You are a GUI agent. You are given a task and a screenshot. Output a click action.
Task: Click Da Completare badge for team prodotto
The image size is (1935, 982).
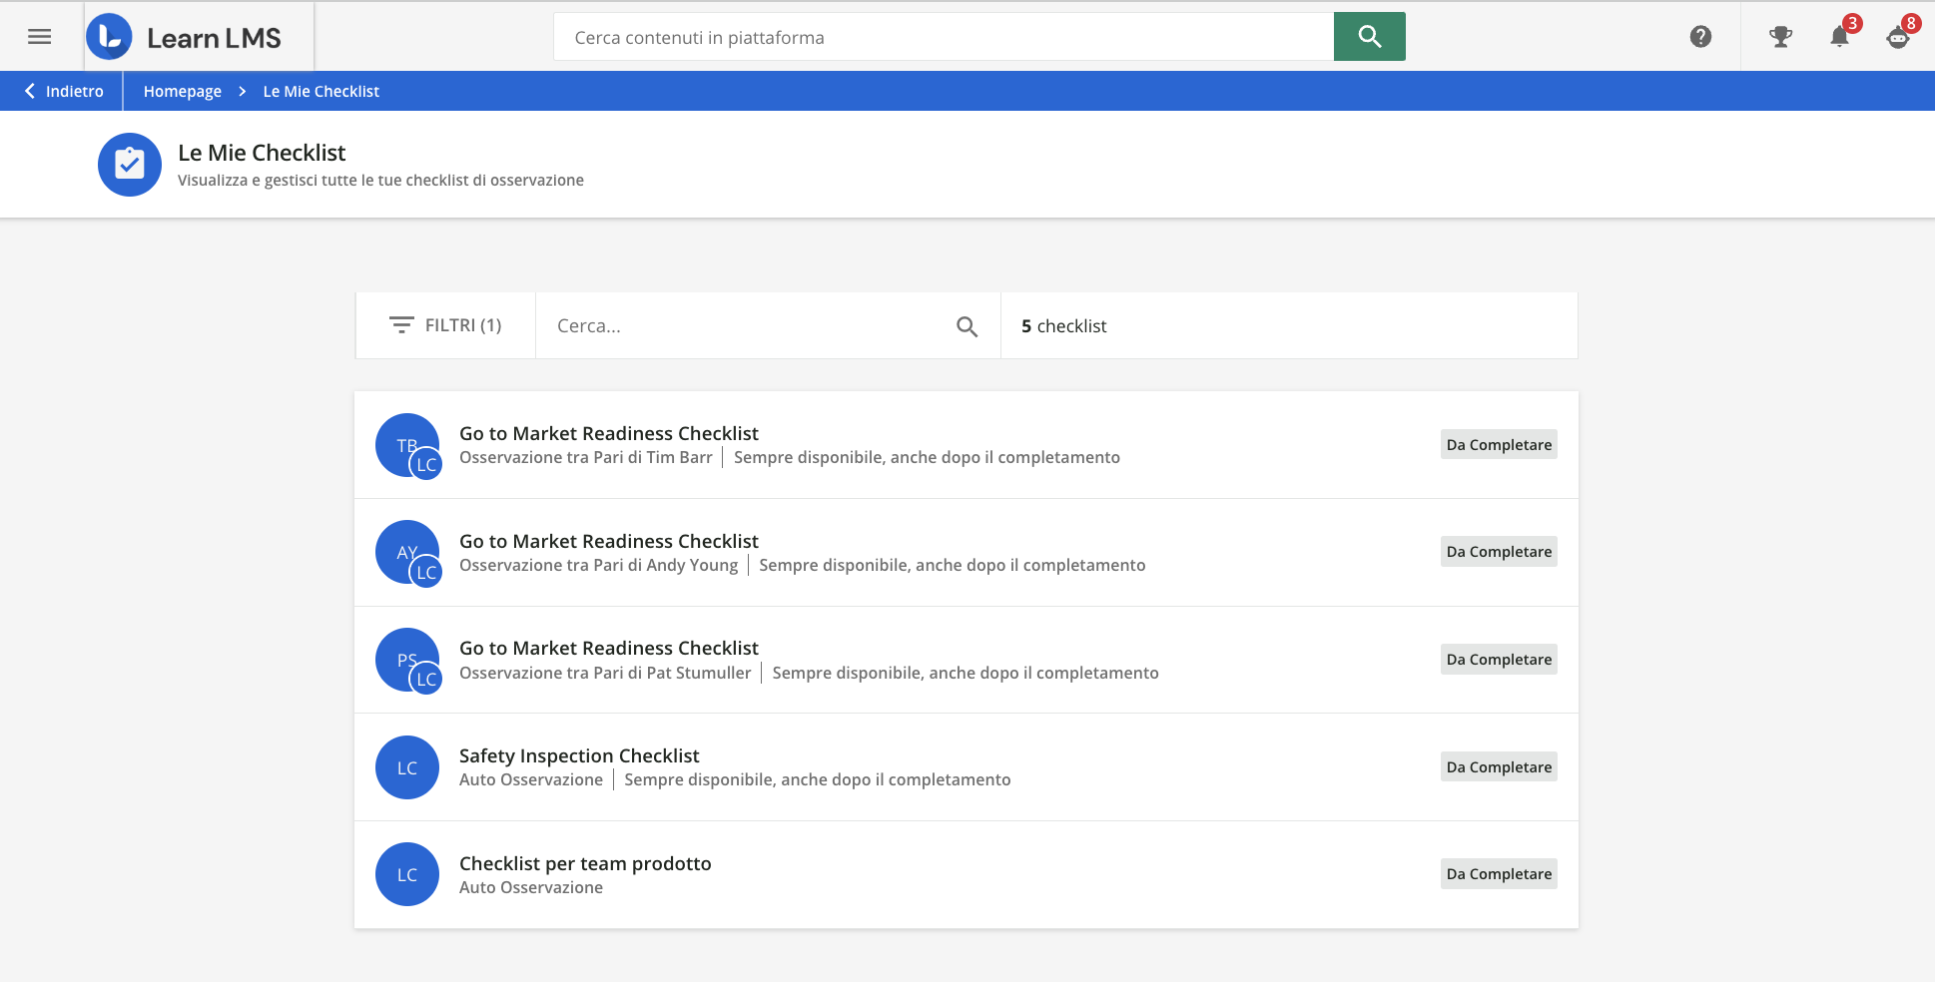1499,874
